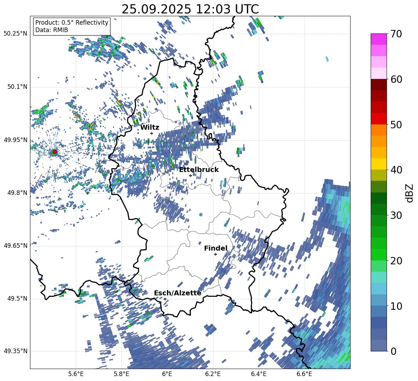Click the 49.8°N latitude label
Image resolution: width=418 pixels, height=381 pixels.
click(18, 193)
